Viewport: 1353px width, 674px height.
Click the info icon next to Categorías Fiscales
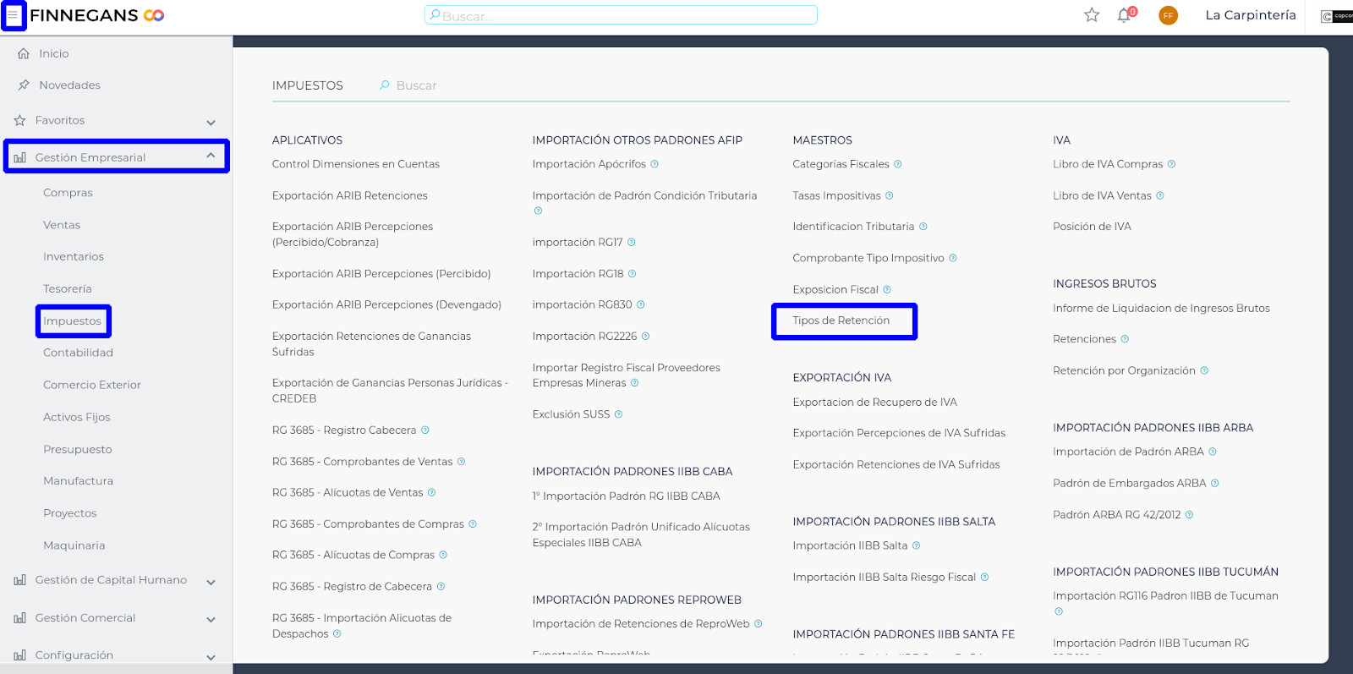pyautogui.click(x=898, y=164)
